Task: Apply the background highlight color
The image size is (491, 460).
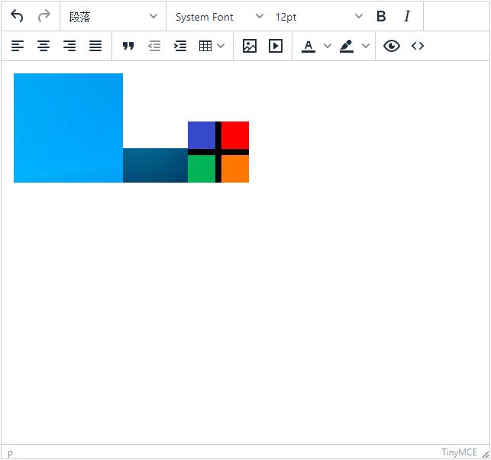Action: click(x=347, y=46)
